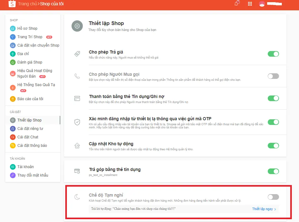Click the Cập nhật Kho tự động title
299x222 pixels.
coord(111,144)
